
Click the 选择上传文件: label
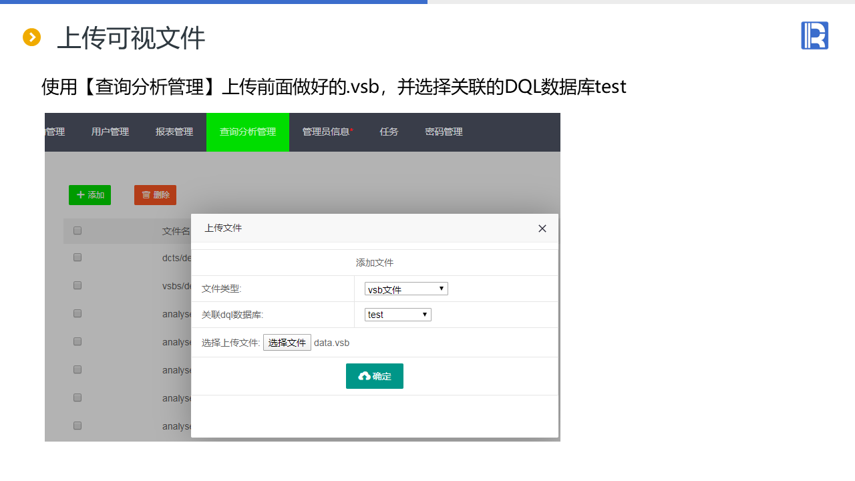point(231,343)
